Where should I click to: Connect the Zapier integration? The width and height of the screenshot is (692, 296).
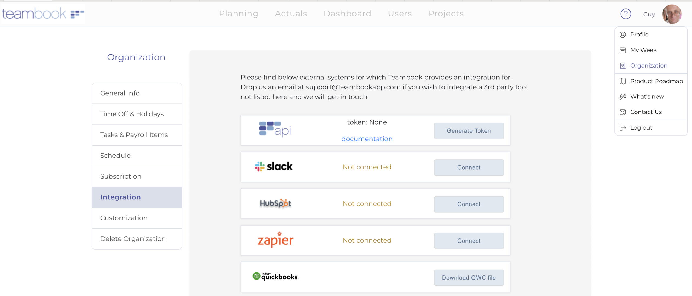(x=469, y=241)
